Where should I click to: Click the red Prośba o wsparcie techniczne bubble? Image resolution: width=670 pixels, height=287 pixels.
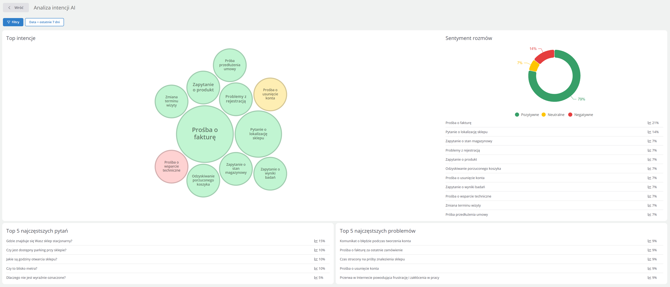[x=171, y=166]
